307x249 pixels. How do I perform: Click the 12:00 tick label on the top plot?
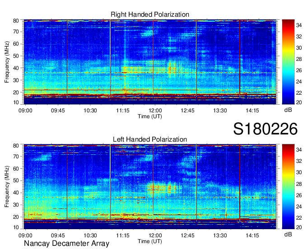tap(155, 111)
